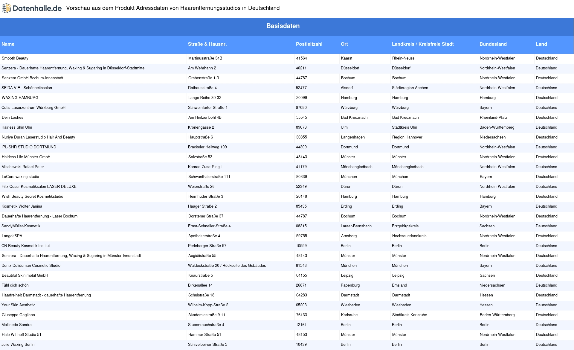Click the Basisdaten section header
This screenshot has height=350, width=574.
click(283, 26)
